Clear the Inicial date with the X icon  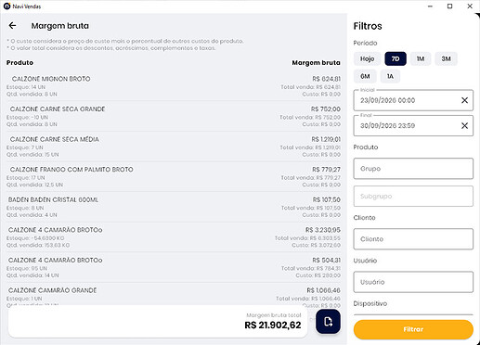click(x=464, y=100)
